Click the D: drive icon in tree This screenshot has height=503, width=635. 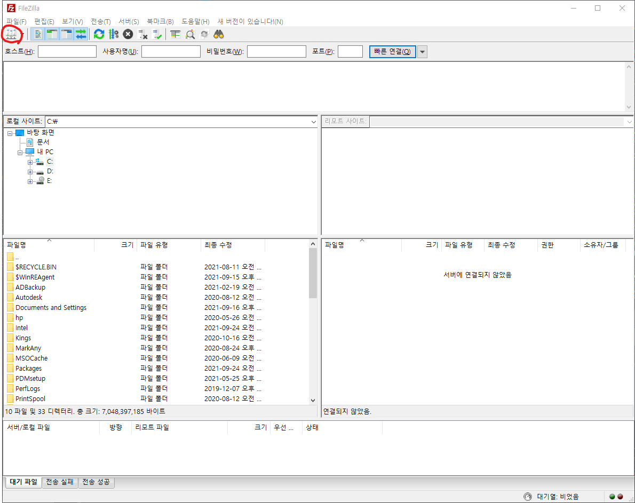(39, 172)
